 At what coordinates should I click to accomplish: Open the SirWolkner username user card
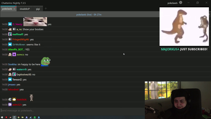(x=19, y=45)
